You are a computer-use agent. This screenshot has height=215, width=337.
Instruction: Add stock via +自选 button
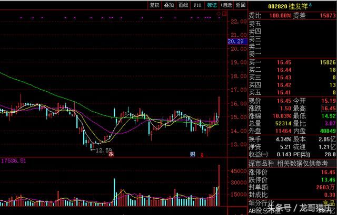click(x=226, y=5)
